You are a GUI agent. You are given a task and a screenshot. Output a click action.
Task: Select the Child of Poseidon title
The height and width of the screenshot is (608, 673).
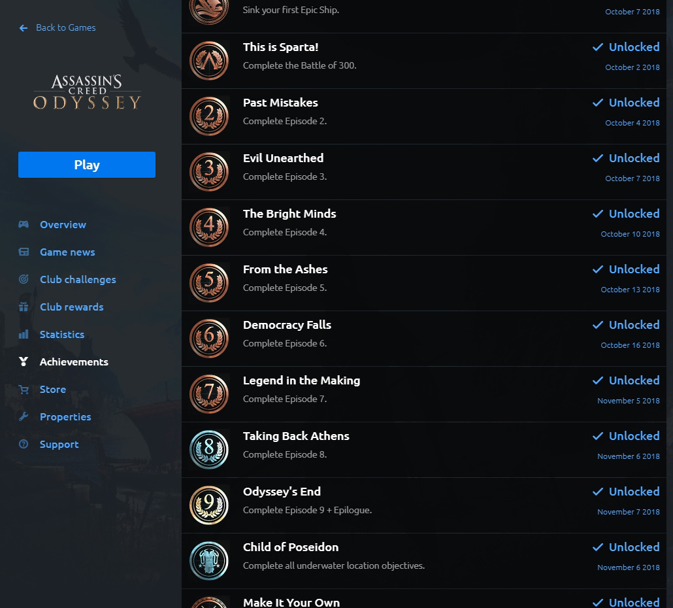coord(291,547)
